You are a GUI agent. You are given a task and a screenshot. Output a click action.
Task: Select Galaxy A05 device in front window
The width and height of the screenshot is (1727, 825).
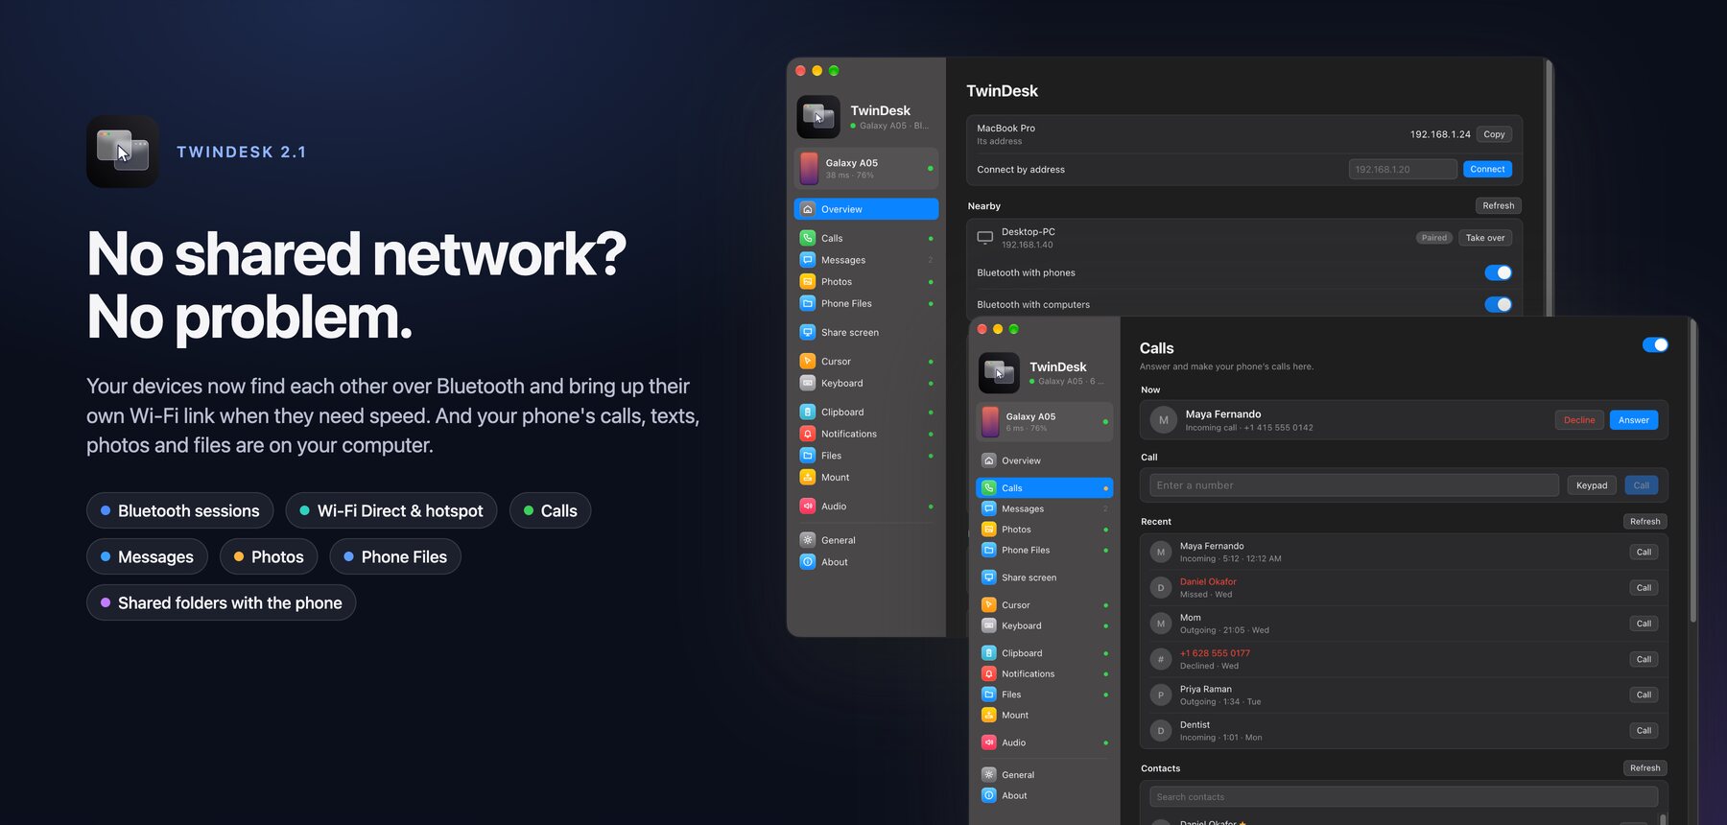click(x=1044, y=422)
